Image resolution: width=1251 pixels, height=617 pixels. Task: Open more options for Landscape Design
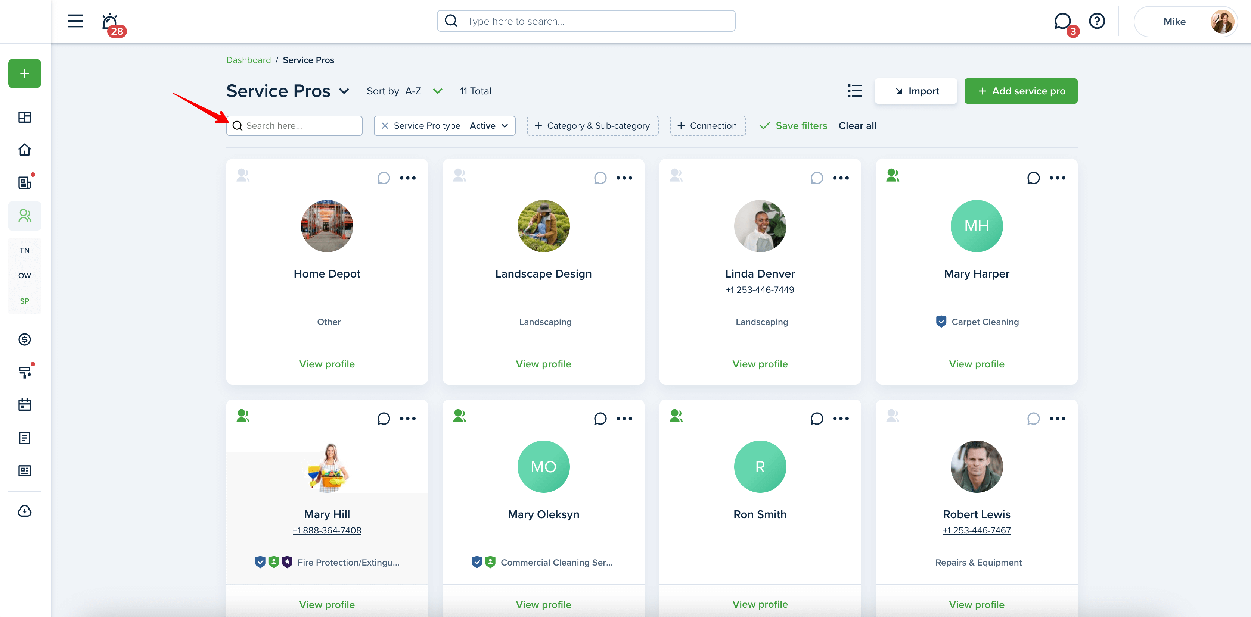[624, 178]
